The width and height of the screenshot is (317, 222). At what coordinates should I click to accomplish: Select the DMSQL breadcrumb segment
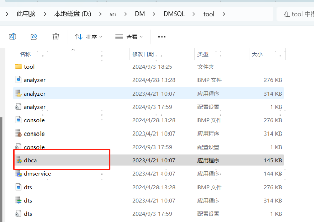174,14
